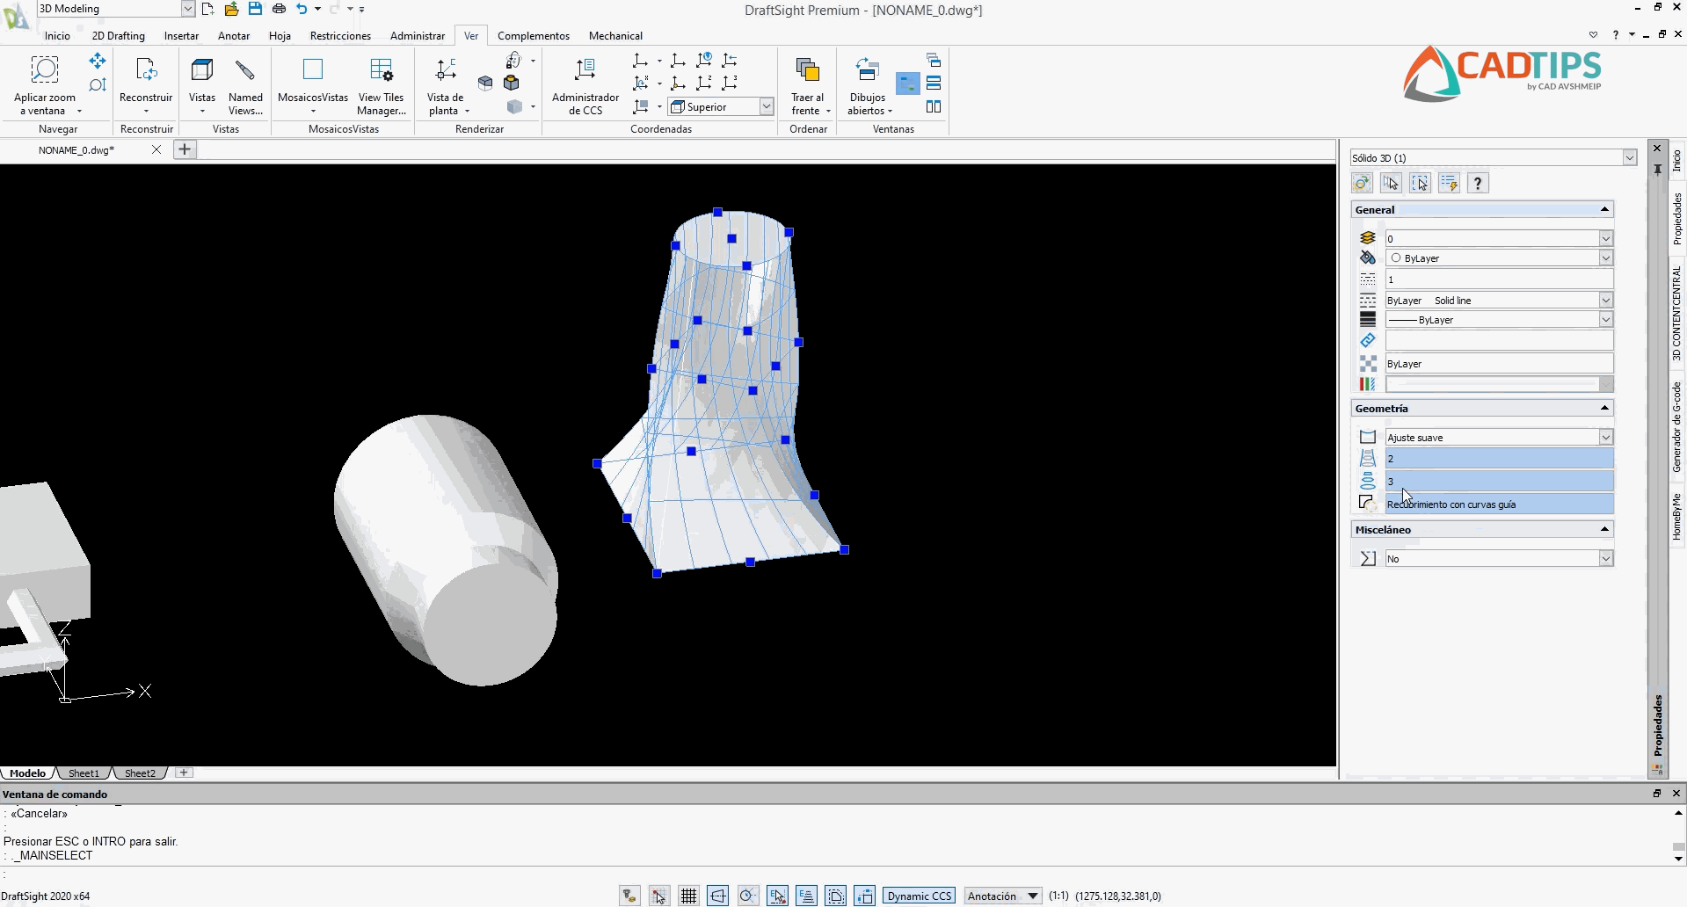Viewport: 1687px width, 907px height.
Task: Toggle Dynamic CCS in the status bar
Action: [919, 896]
